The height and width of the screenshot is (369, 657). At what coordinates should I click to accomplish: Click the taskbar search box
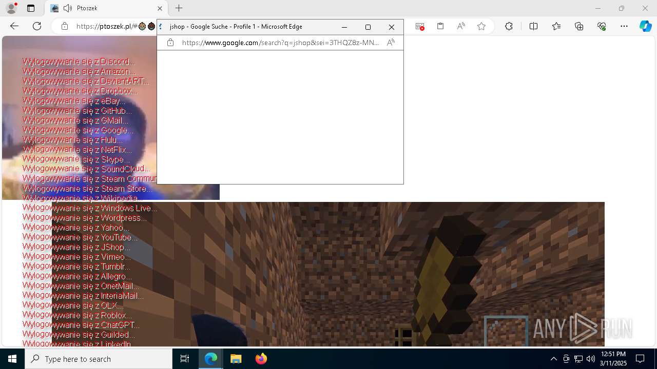click(x=99, y=359)
